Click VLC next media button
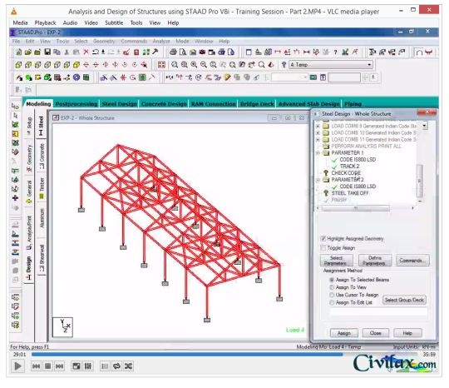The width and height of the screenshot is (449, 388). click(60, 366)
